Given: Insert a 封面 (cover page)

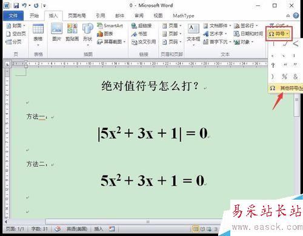Looking at the screenshot, I should 16,25.
